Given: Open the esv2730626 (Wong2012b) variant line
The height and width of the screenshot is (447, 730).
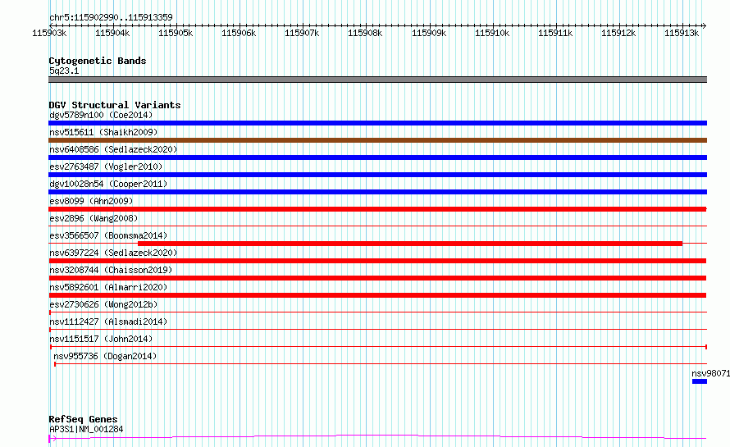Looking at the screenshot, I should (377, 312).
